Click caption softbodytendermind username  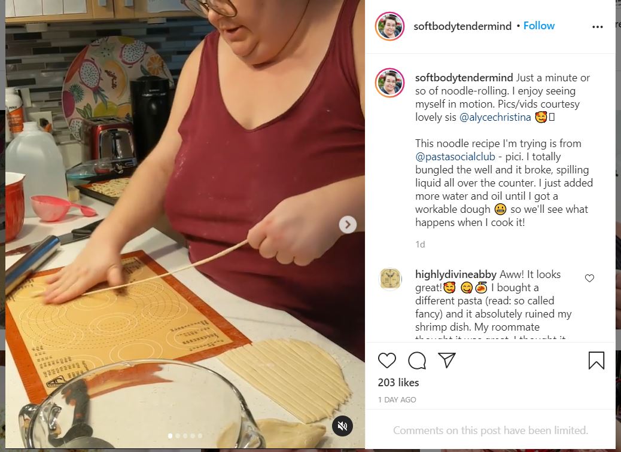(464, 78)
